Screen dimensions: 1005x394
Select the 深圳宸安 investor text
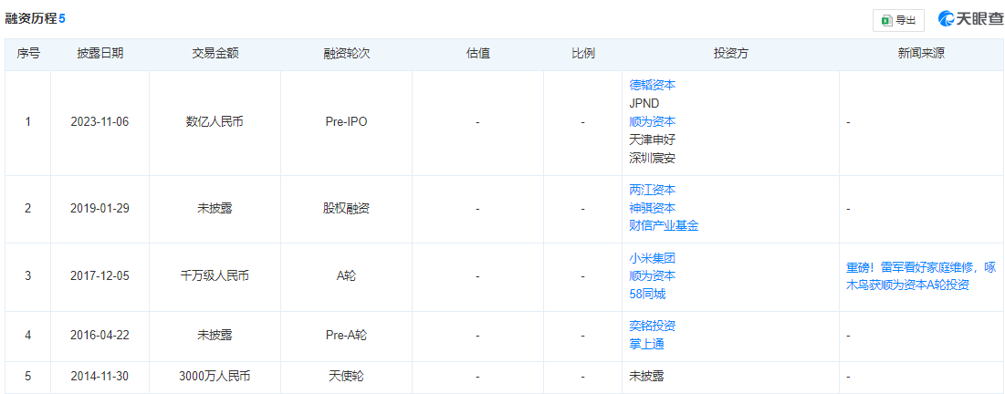click(x=653, y=158)
